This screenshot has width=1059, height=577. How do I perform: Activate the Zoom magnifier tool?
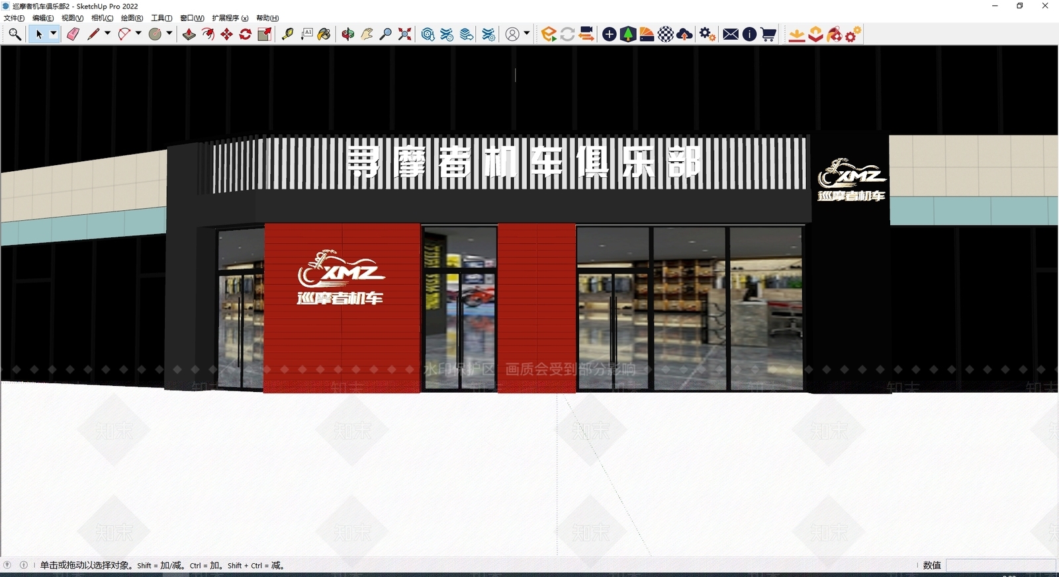click(x=385, y=34)
